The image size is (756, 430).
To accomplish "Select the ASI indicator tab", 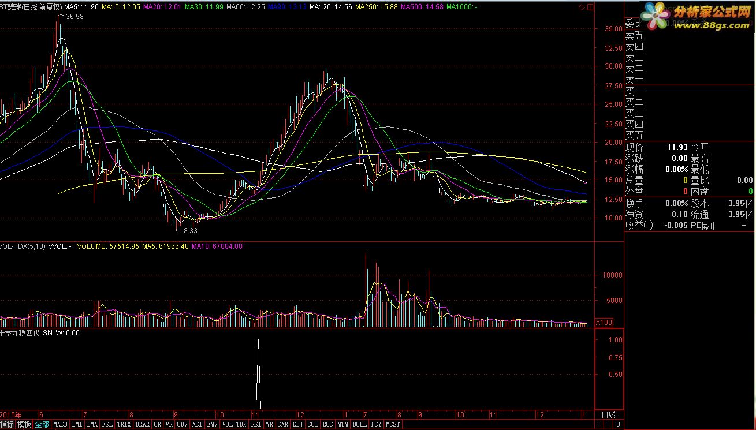I will 198,424.
